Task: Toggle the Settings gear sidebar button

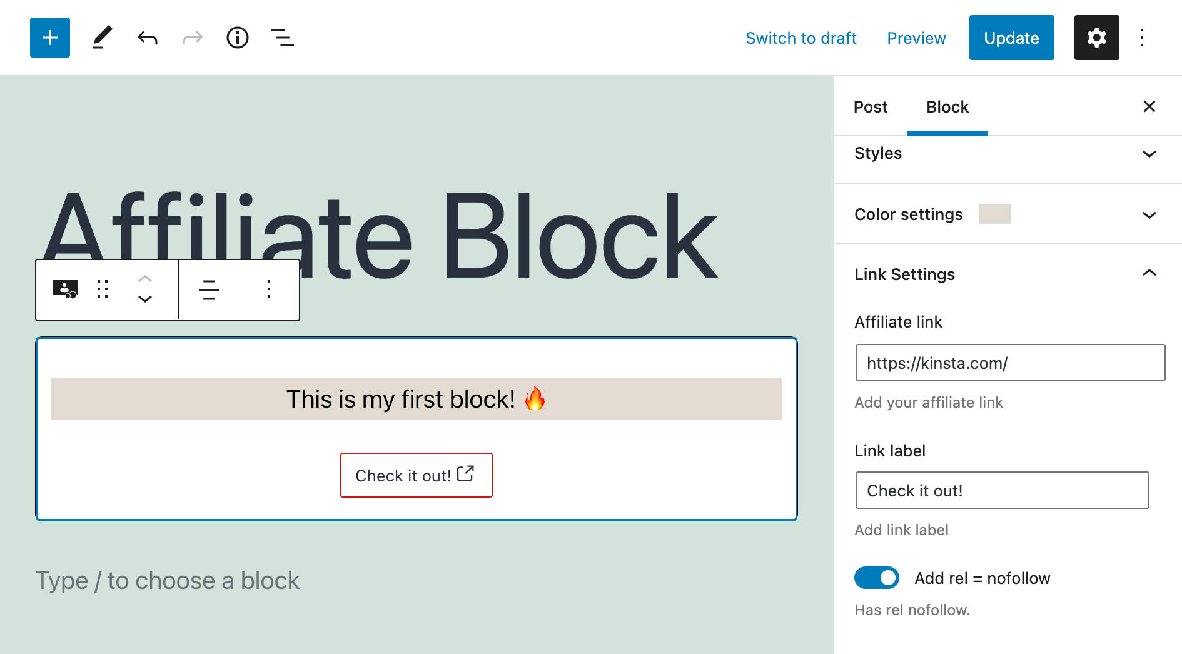Action: click(x=1096, y=38)
